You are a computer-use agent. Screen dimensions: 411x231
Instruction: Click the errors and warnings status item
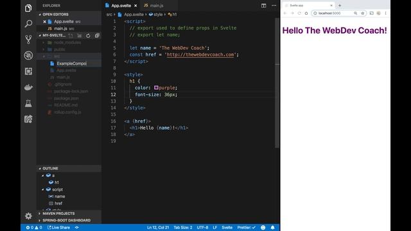click(34, 228)
